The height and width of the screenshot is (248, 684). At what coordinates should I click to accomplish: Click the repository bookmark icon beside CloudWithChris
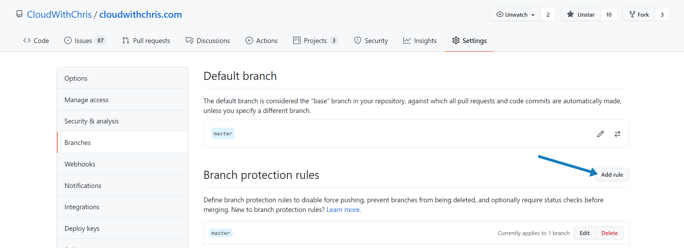coord(19,14)
